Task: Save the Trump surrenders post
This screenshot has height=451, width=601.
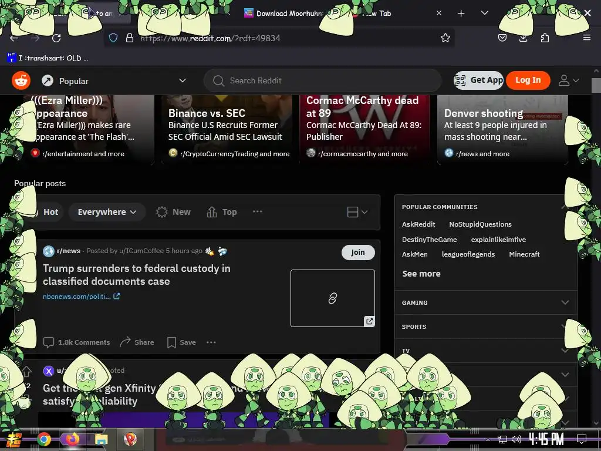Action: click(x=182, y=342)
